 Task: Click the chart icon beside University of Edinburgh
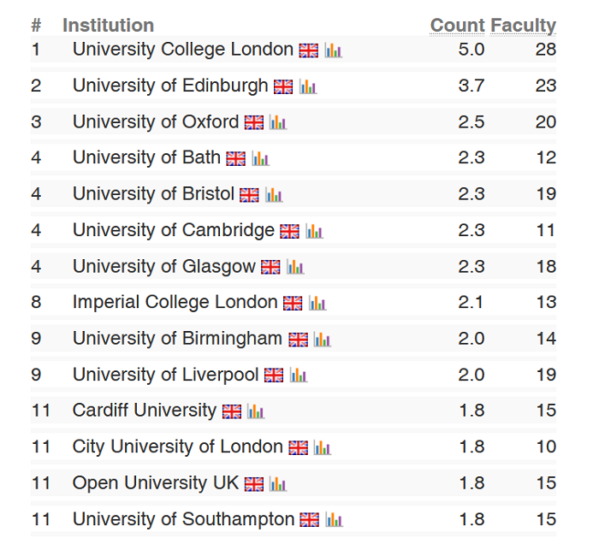coord(308,86)
